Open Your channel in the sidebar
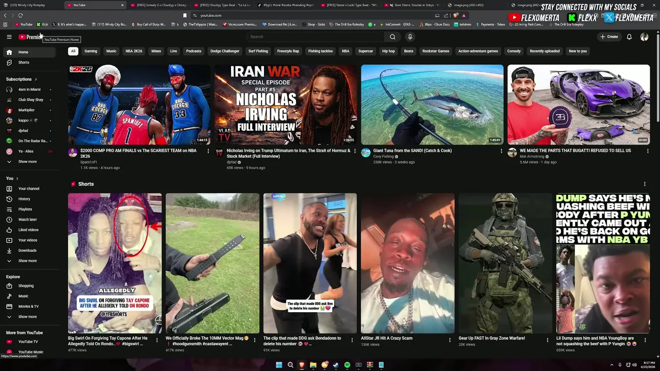 (x=30, y=189)
